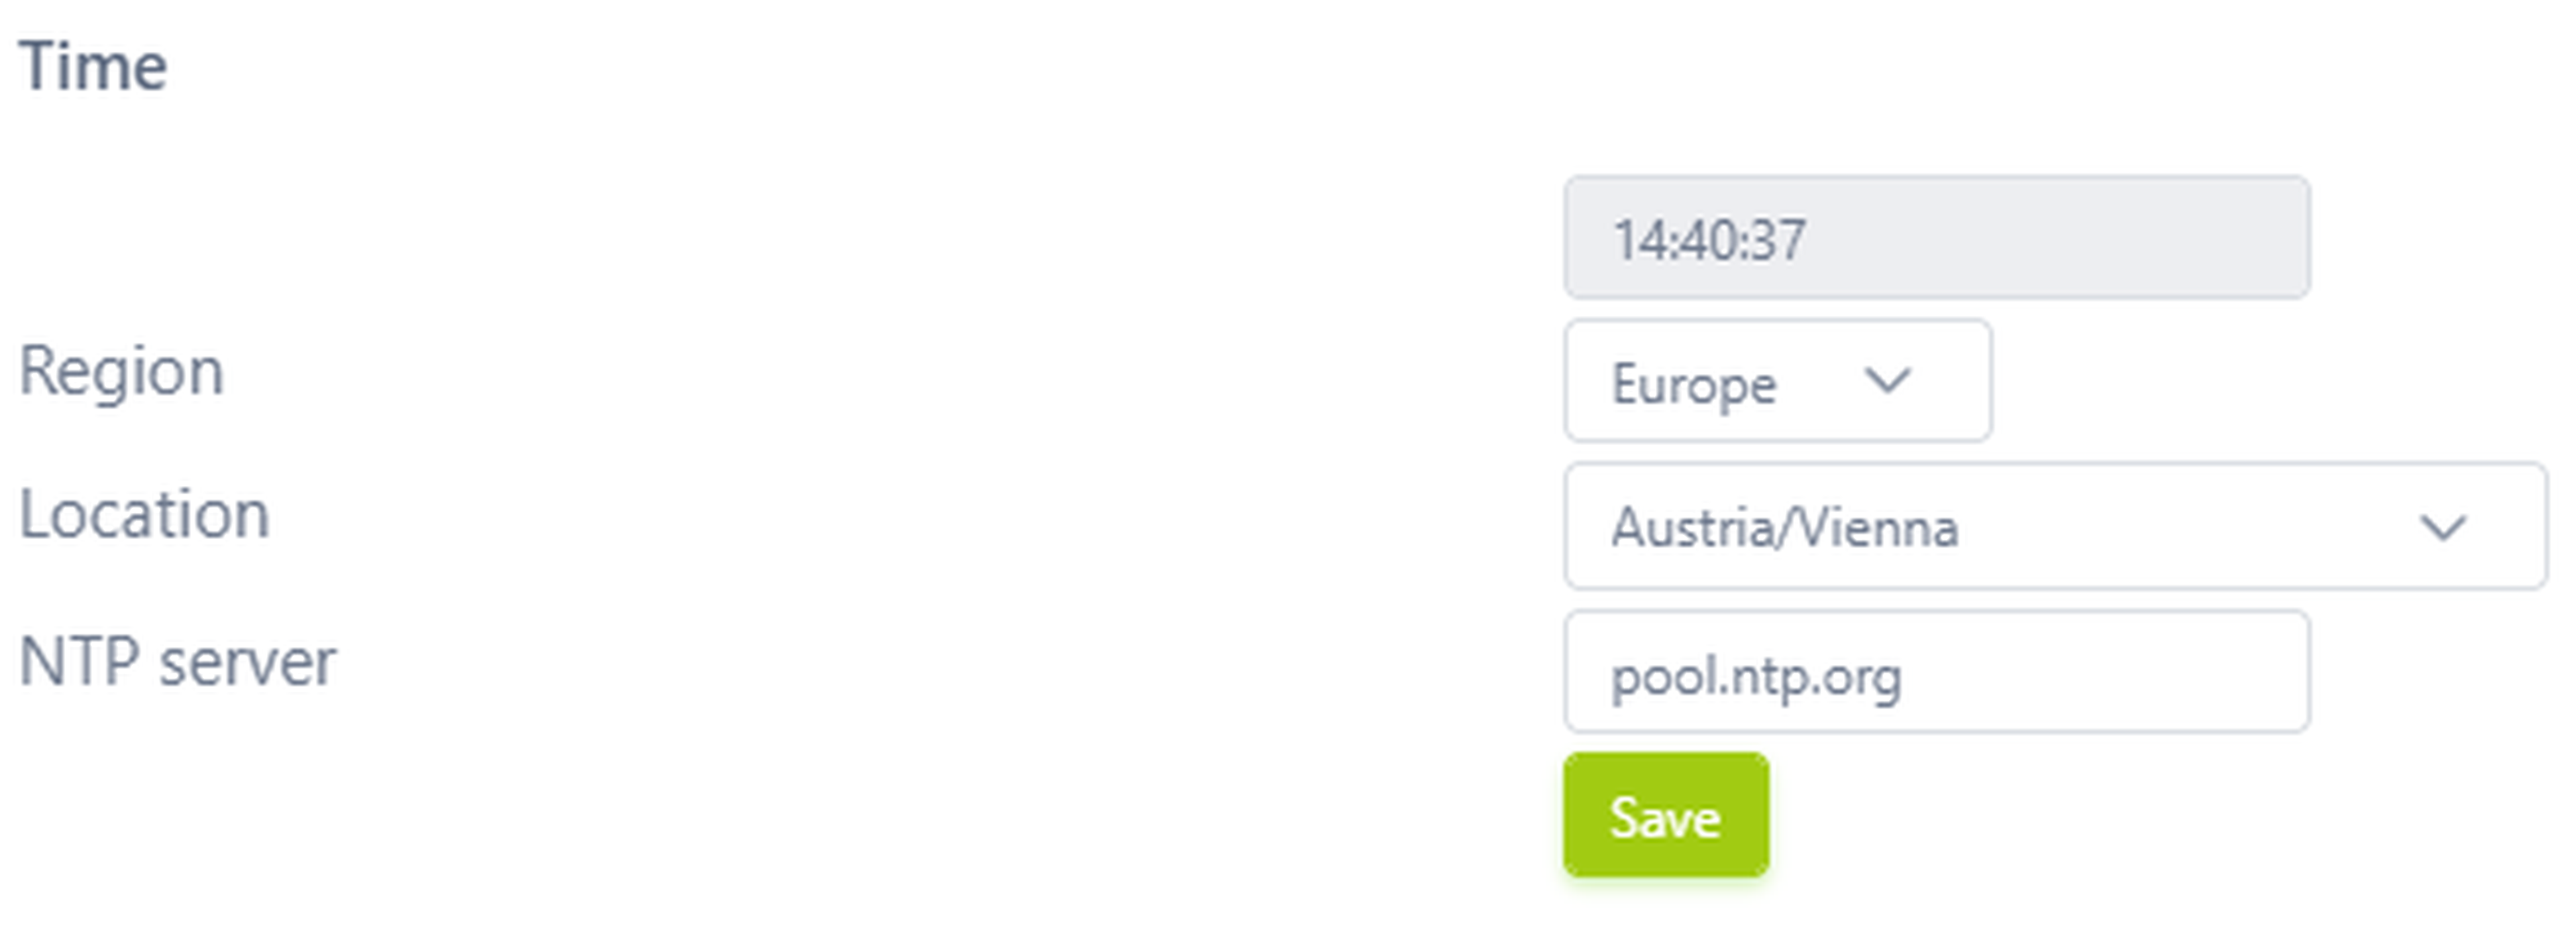
Task: Place cursor on the pool.ntp.org text
Action: [1756, 677]
